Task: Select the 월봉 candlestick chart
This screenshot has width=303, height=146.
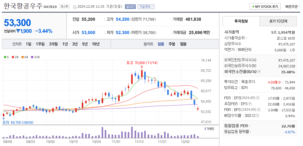Action: 183,44
